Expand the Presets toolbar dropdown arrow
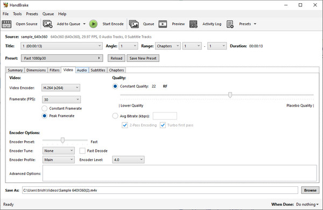 point(255,24)
